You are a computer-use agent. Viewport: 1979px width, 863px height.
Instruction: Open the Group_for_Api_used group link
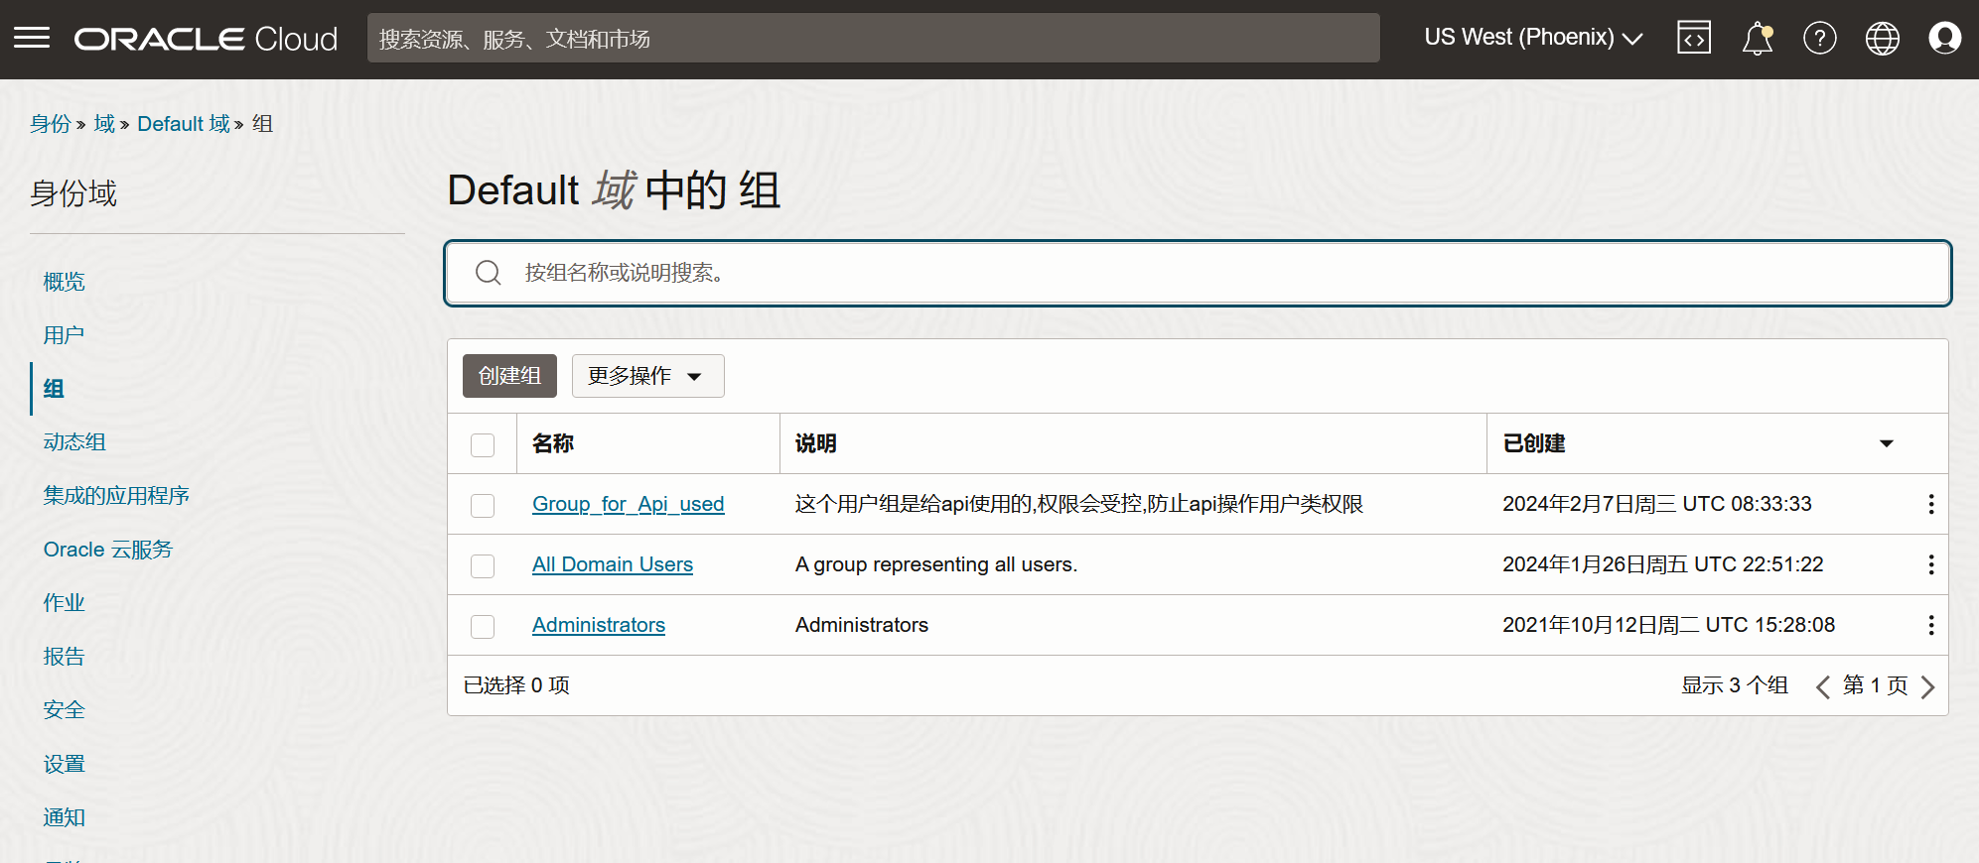tap(629, 504)
